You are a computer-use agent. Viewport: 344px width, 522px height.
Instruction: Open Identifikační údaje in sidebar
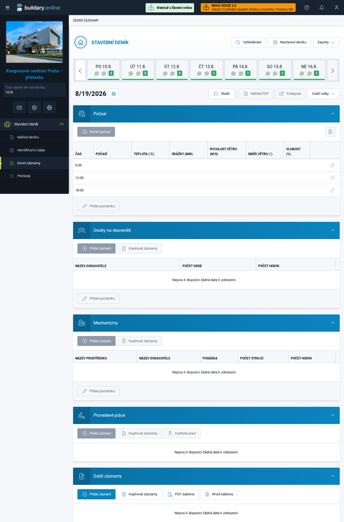[34, 150]
